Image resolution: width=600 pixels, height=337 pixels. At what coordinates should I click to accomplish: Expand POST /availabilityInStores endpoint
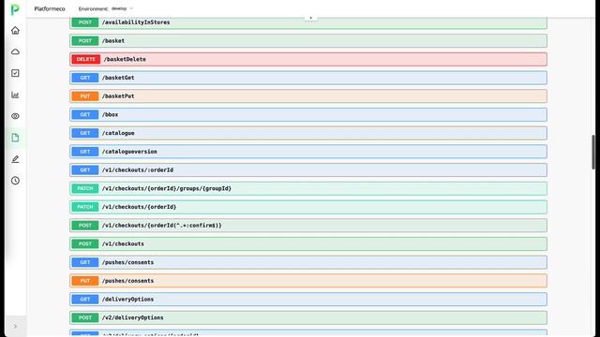pos(308,22)
